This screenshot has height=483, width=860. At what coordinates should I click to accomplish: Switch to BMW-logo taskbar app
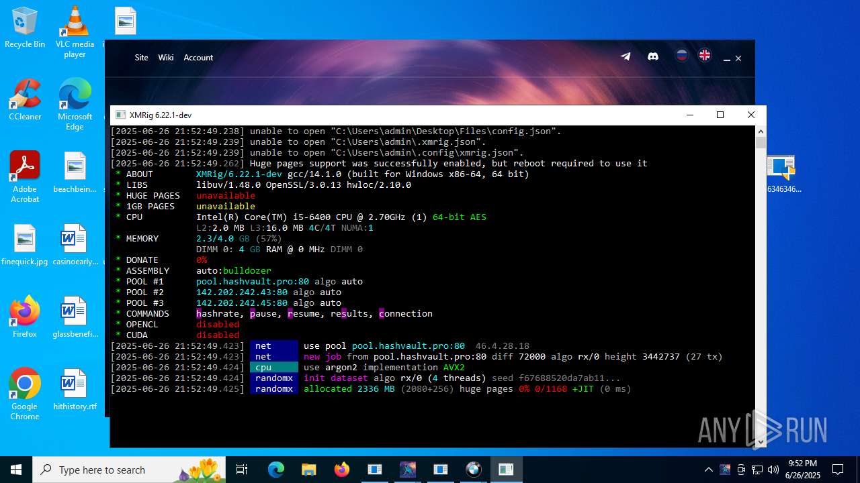click(x=474, y=470)
